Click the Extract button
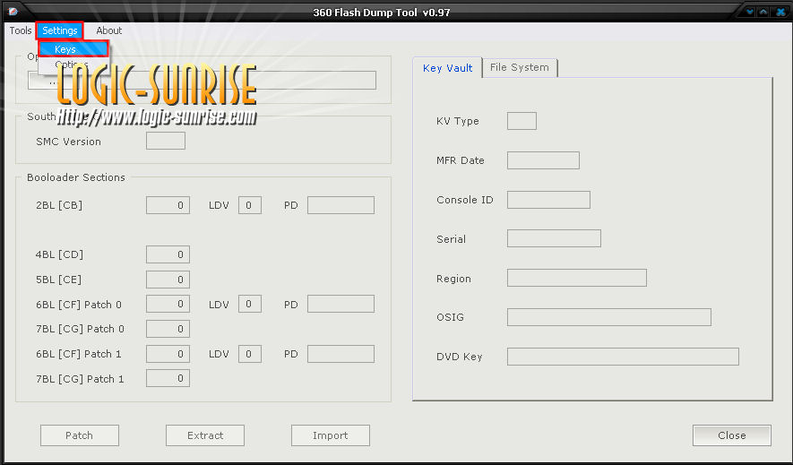 point(205,435)
